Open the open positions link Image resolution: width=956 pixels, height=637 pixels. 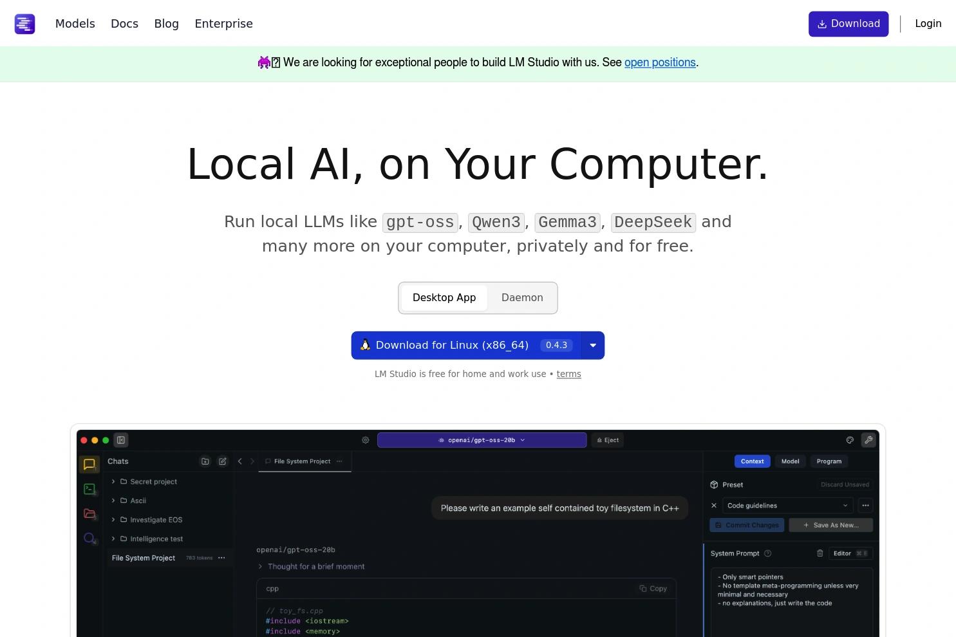(x=660, y=62)
